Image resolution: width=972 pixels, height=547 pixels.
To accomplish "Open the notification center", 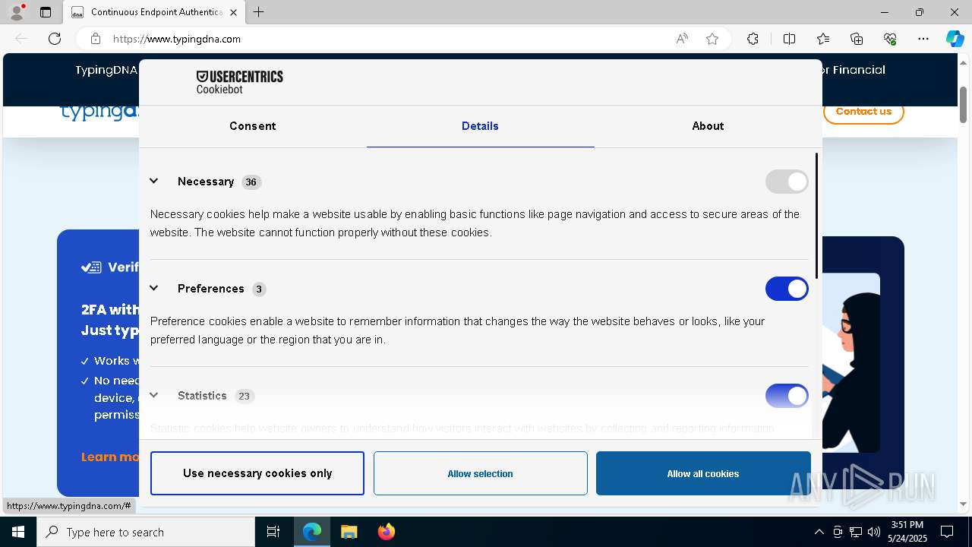I will click(x=947, y=532).
